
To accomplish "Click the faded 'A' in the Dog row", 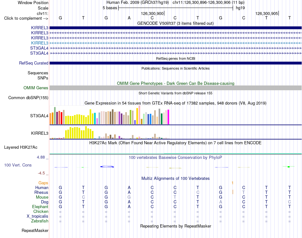I will 221,202.
